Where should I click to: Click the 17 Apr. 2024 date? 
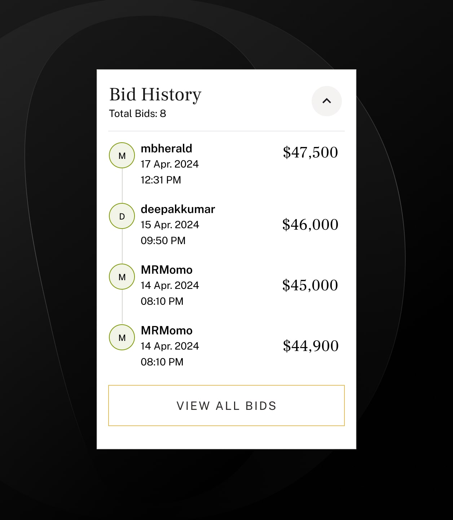170,164
